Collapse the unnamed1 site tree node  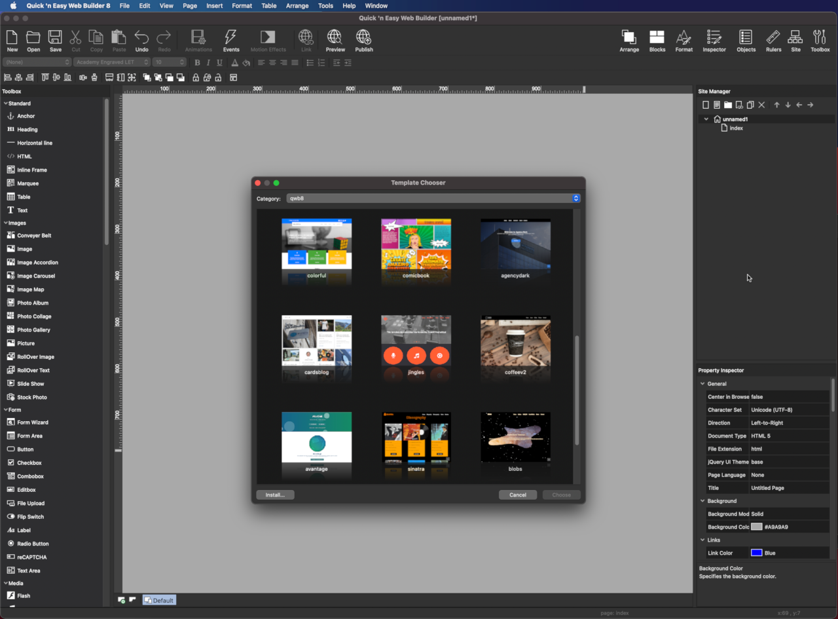(x=706, y=119)
